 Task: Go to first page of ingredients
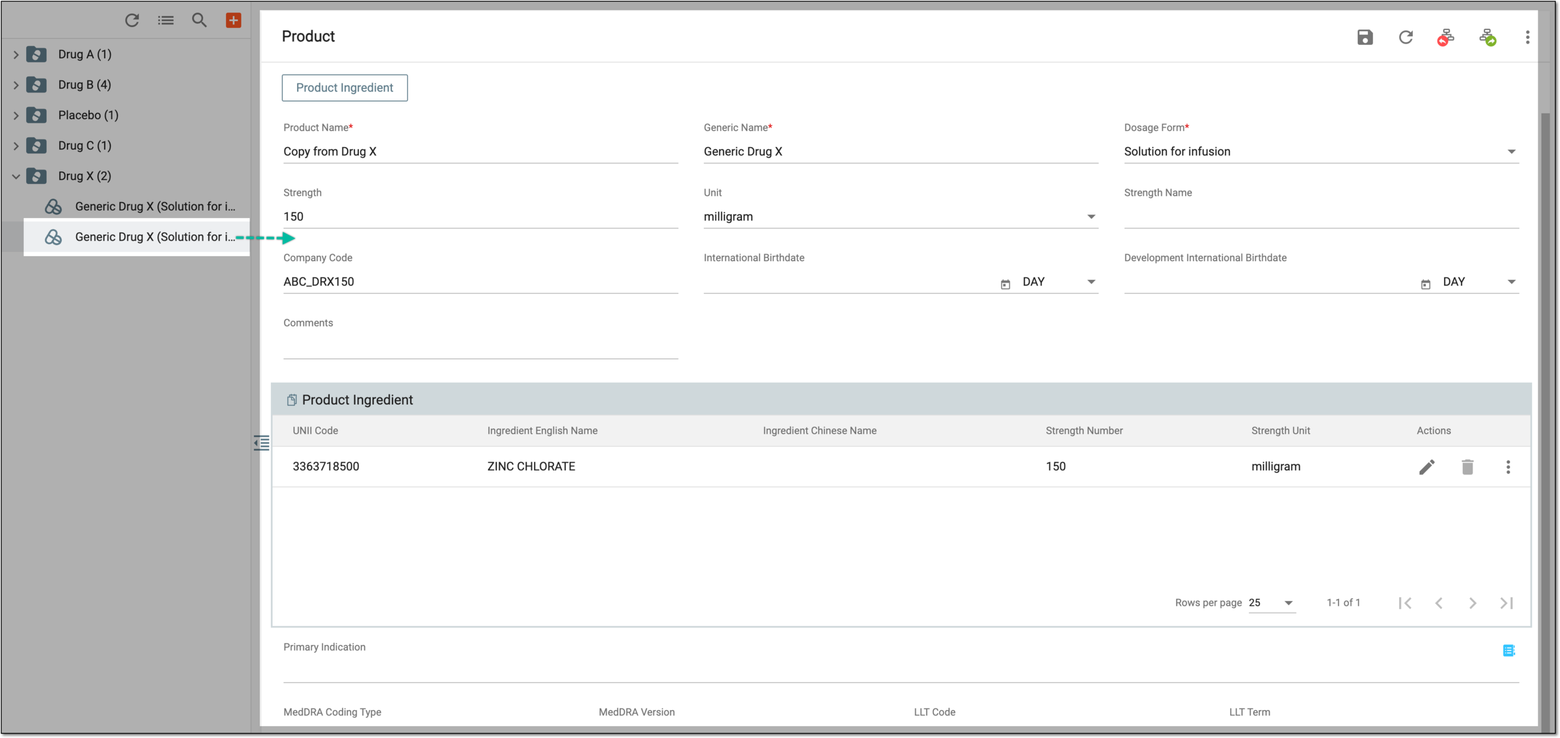click(1405, 603)
